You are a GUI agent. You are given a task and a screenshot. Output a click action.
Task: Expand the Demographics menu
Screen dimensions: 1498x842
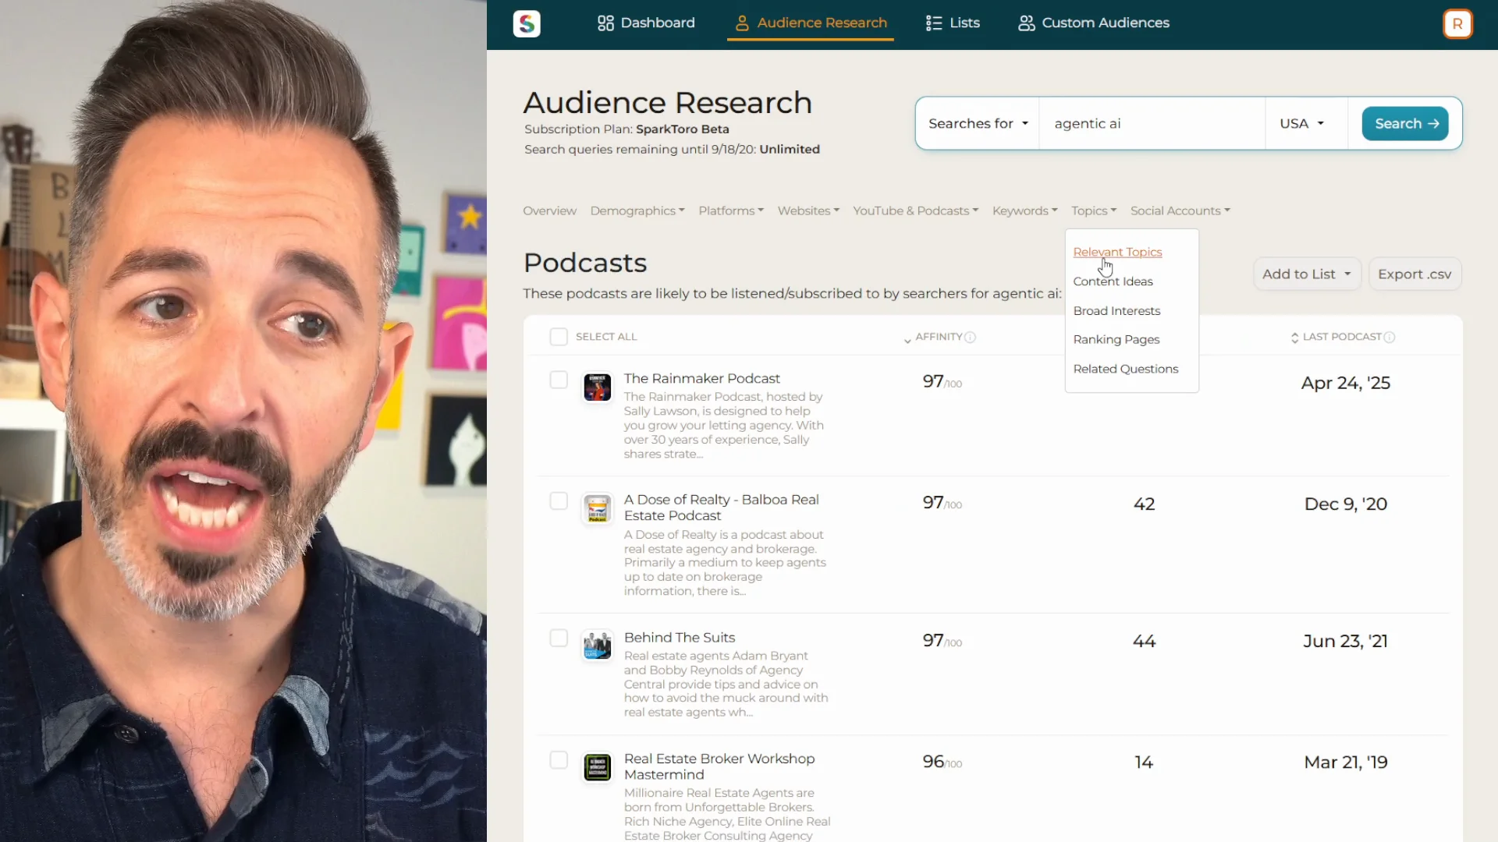(x=637, y=210)
